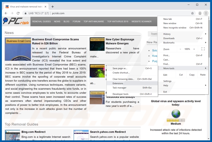Viewport: 212px width, 142px height.
Task: Open NEWS nav link
Action: [x=57, y=21]
